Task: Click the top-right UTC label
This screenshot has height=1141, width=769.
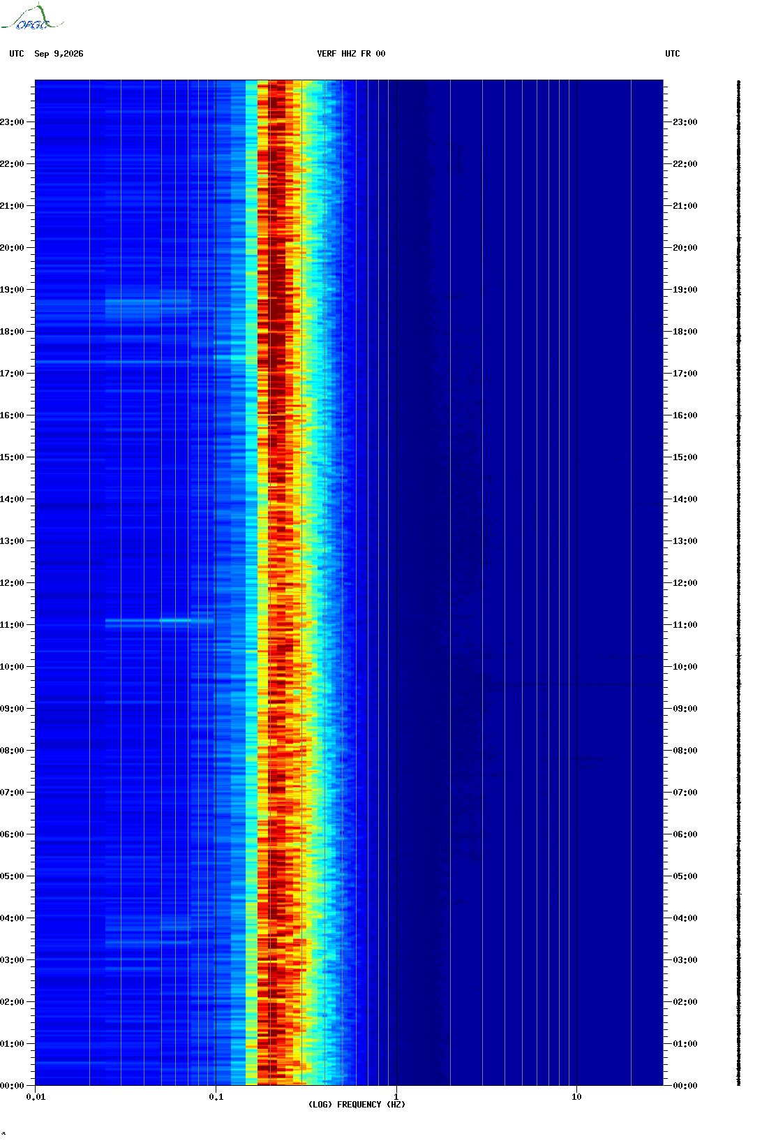Action: pos(673,54)
